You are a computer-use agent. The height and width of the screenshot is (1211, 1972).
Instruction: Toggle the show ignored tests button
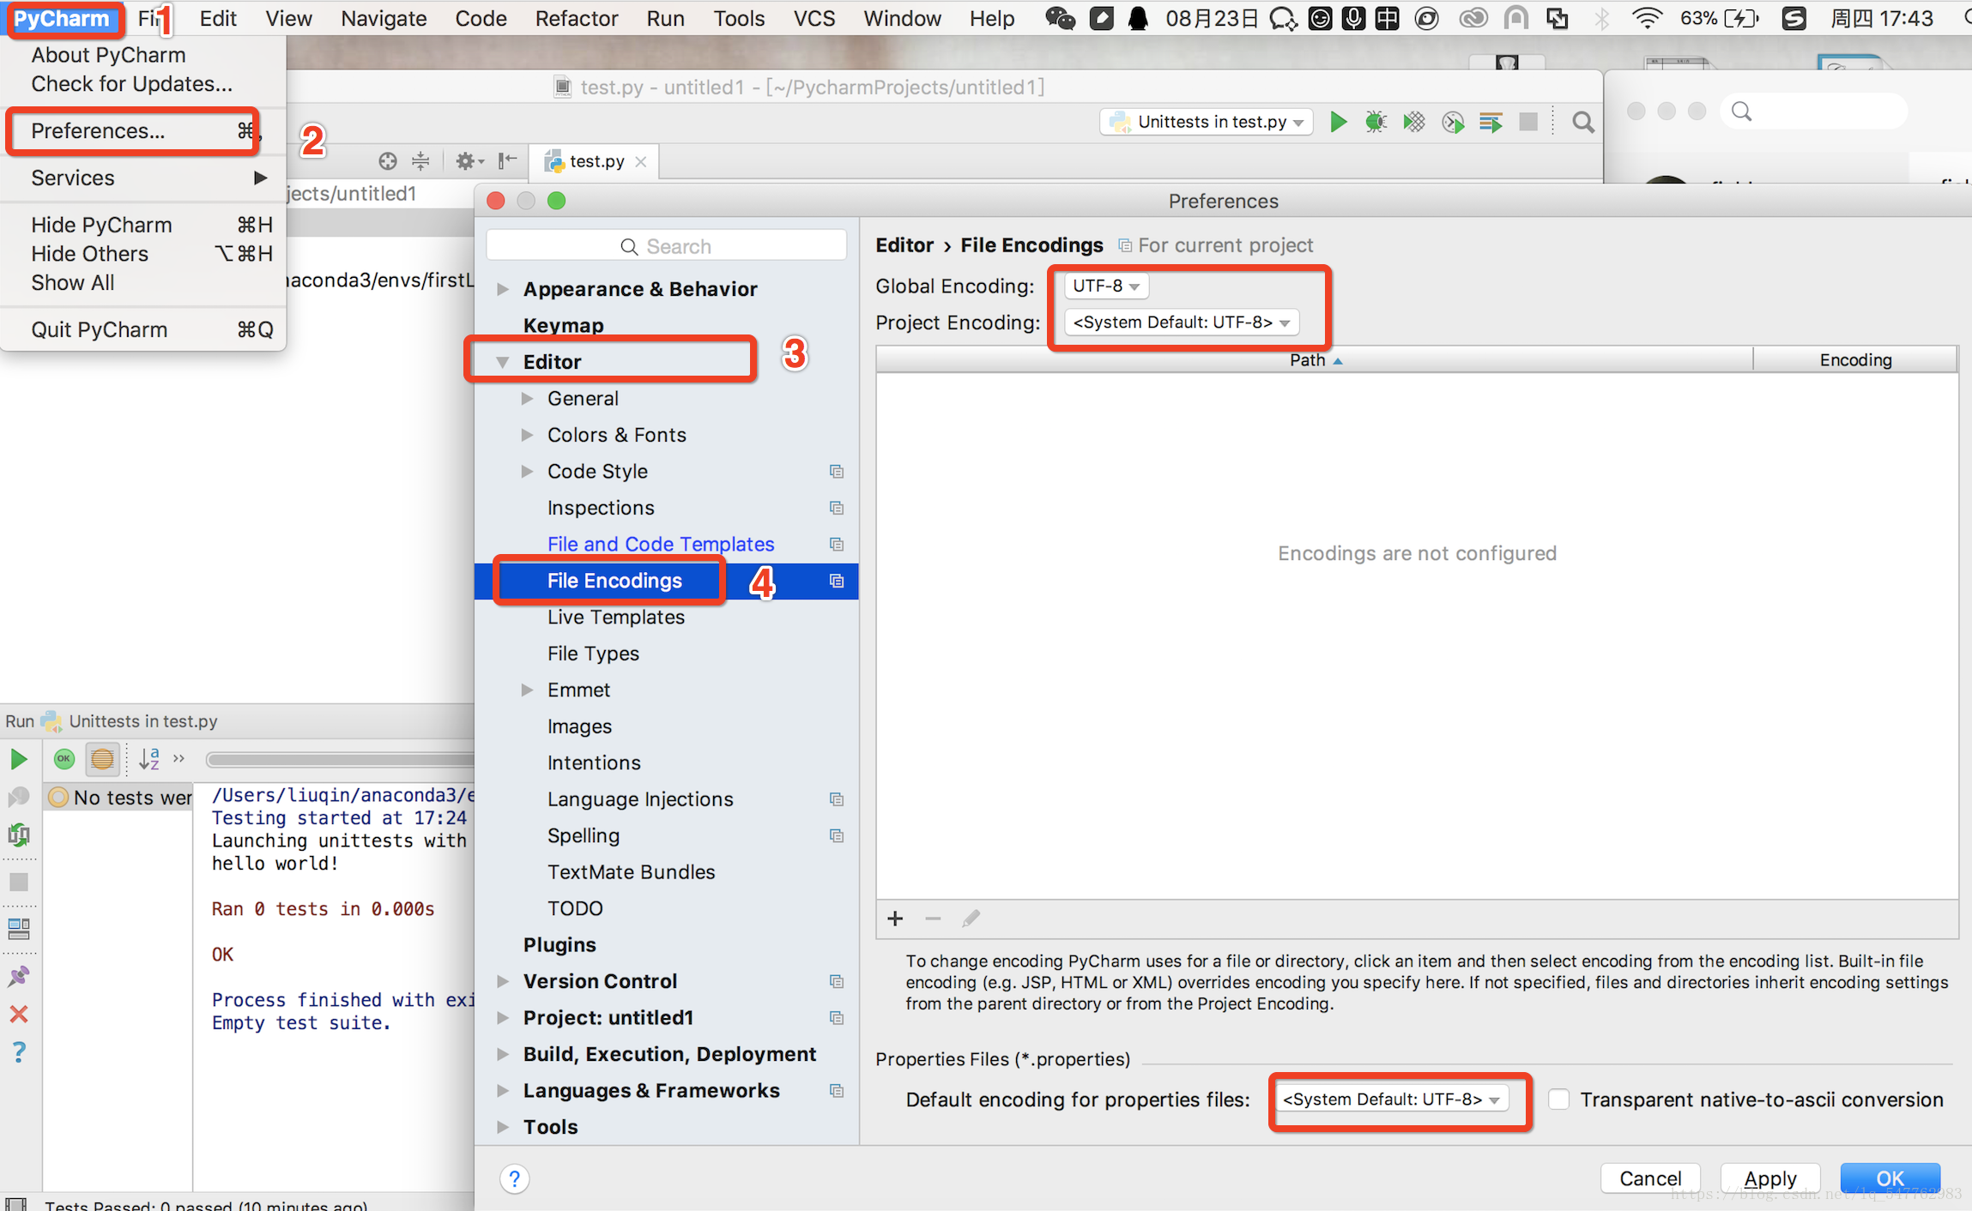click(102, 759)
